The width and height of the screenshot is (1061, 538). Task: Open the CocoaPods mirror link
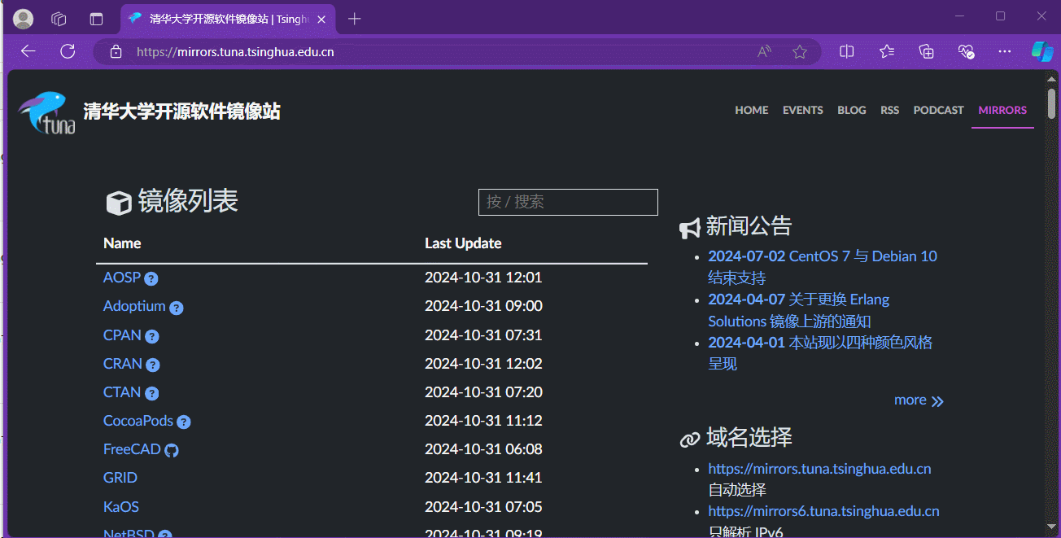pyautogui.click(x=138, y=421)
